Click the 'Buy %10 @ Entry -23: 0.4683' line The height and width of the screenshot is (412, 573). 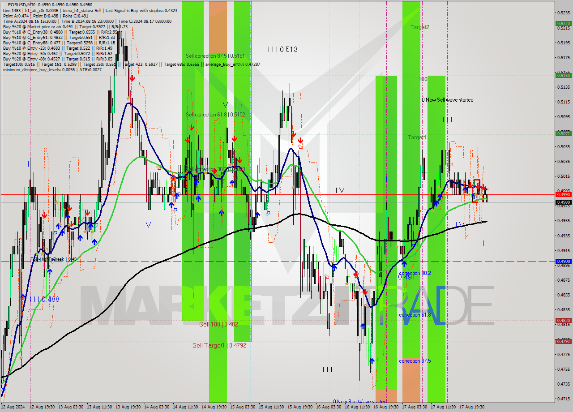[x=57, y=48]
